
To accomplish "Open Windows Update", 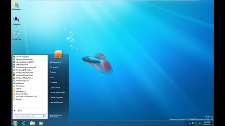I will point(21,81).
